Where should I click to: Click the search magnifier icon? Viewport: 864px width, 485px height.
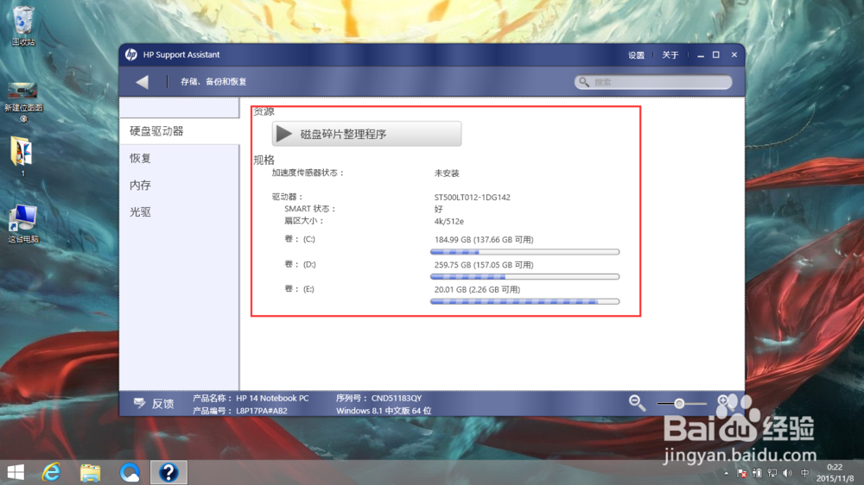pyautogui.click(x=584, y=82)
